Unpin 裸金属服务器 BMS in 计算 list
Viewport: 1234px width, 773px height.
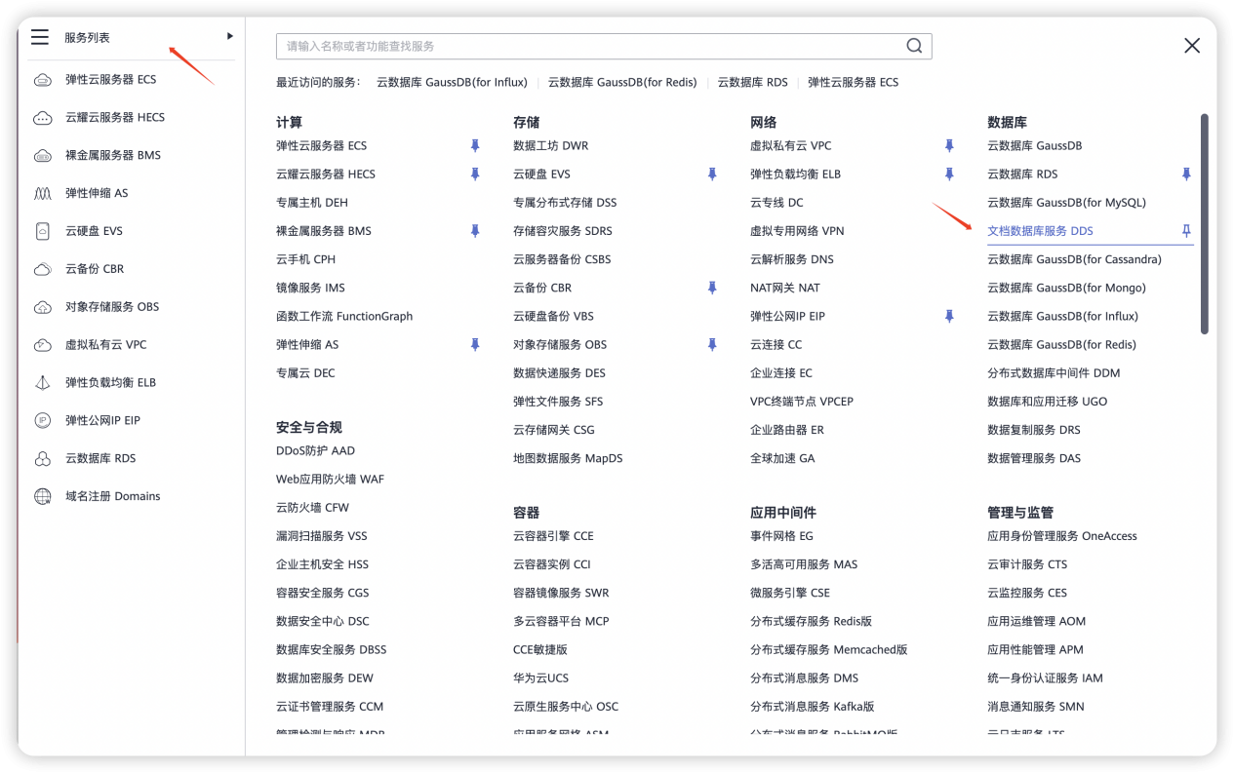475,231
